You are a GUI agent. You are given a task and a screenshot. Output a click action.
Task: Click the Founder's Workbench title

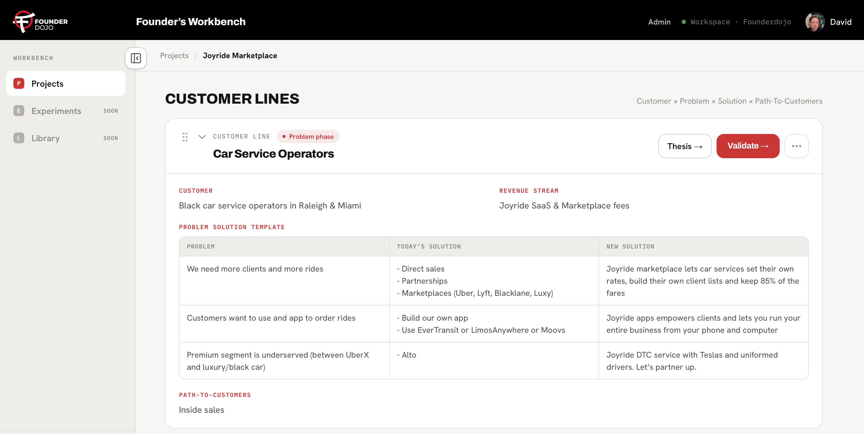click(x=191, y=22)
